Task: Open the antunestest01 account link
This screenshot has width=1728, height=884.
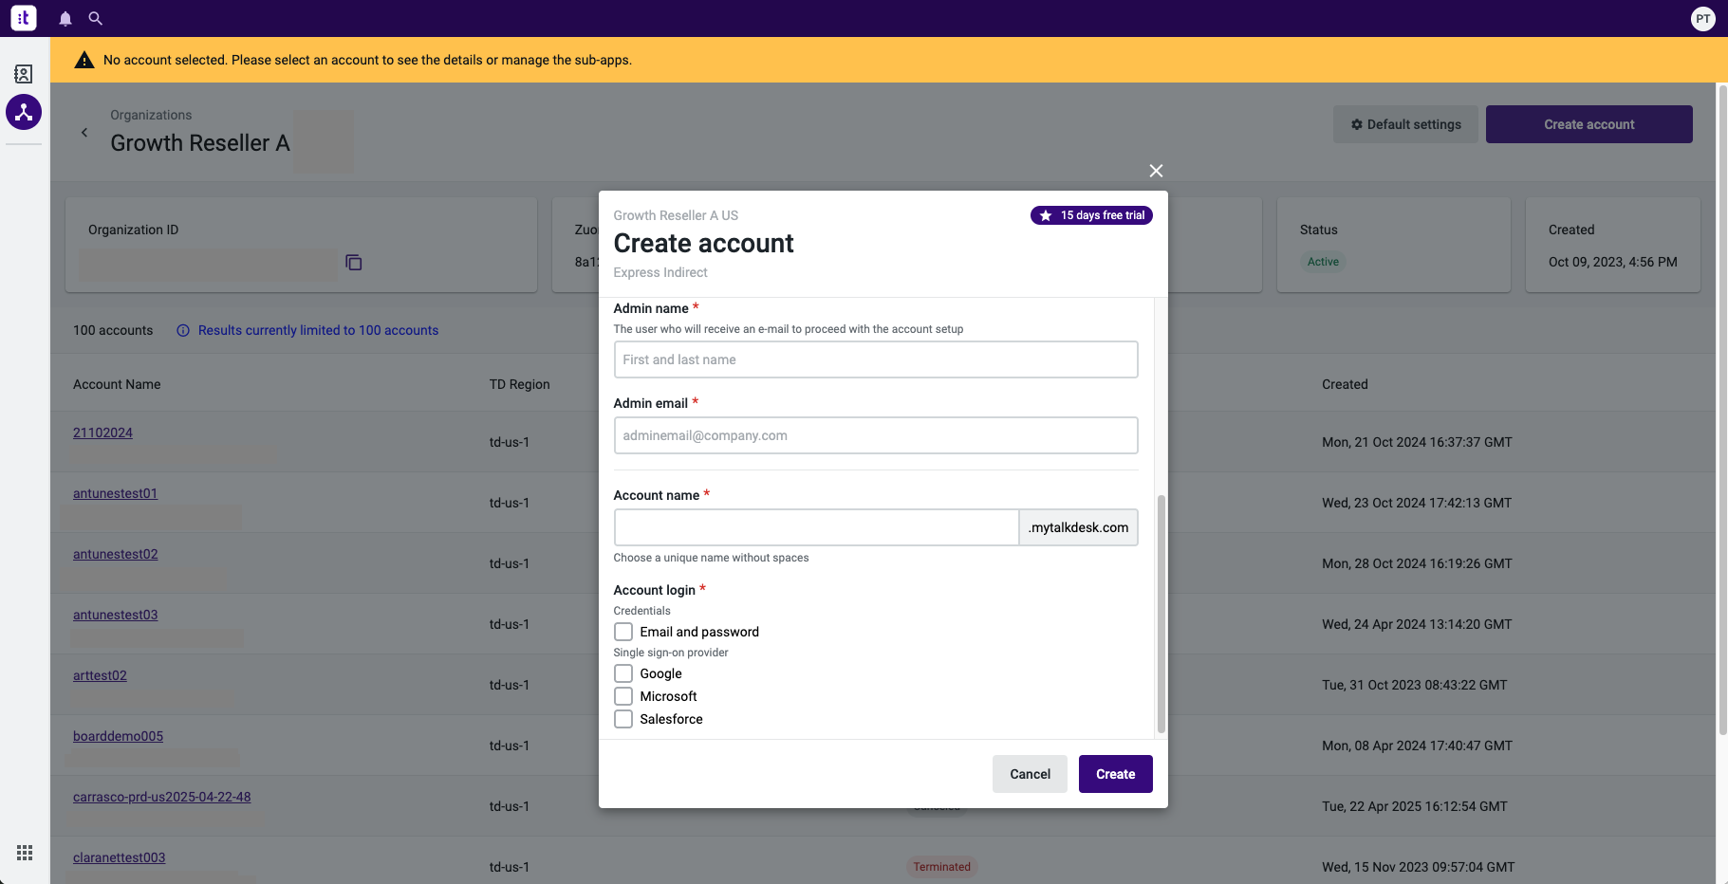Action: pos(115,493)
